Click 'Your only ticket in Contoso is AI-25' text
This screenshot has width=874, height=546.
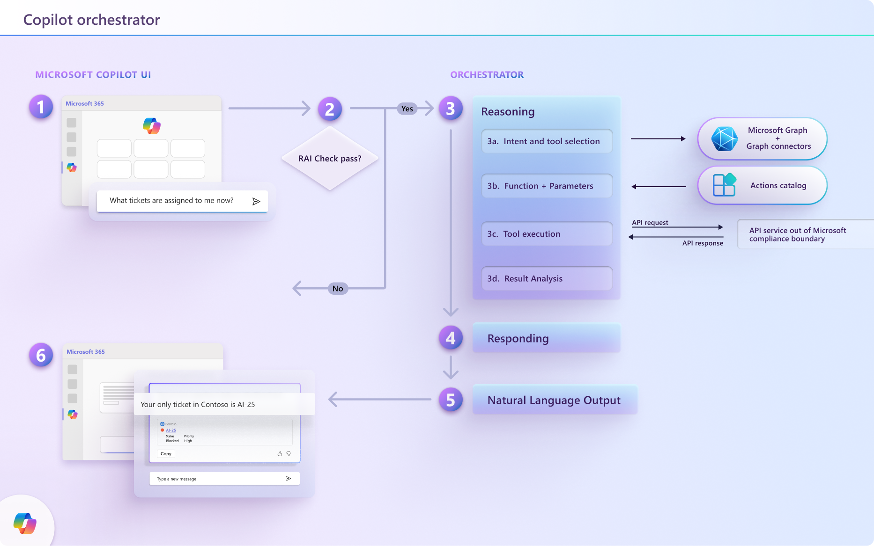[198, 405]
